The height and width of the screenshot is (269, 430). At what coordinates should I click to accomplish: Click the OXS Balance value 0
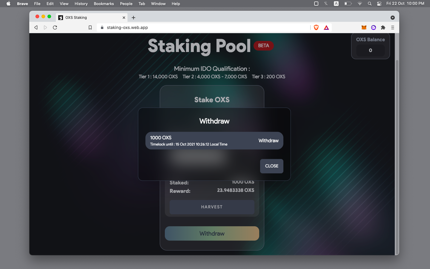coord(371,51)
